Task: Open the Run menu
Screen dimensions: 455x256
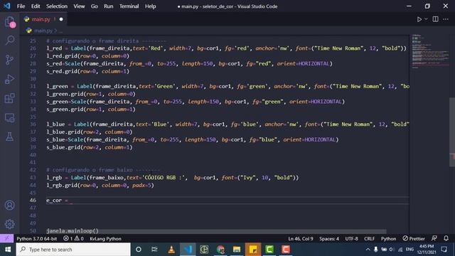Action: click(109, 6)
